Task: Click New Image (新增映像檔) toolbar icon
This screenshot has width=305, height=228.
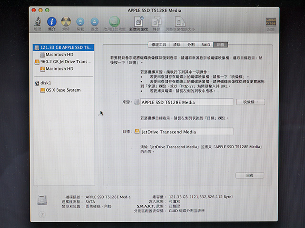Action: click(139, 22)
